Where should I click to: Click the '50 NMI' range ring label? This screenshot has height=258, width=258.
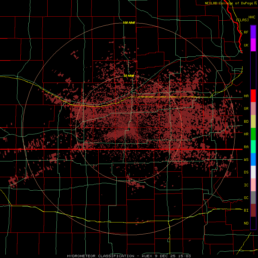click(129, 76)
